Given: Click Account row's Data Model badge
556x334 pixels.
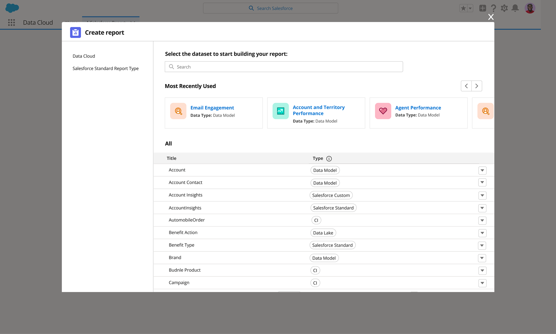Looking at the screenshot, I should click(325, 170).
